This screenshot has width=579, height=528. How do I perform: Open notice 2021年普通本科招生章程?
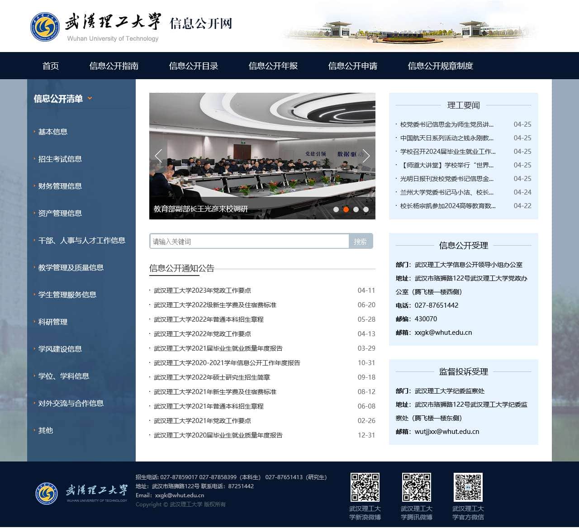pos(209,406)
